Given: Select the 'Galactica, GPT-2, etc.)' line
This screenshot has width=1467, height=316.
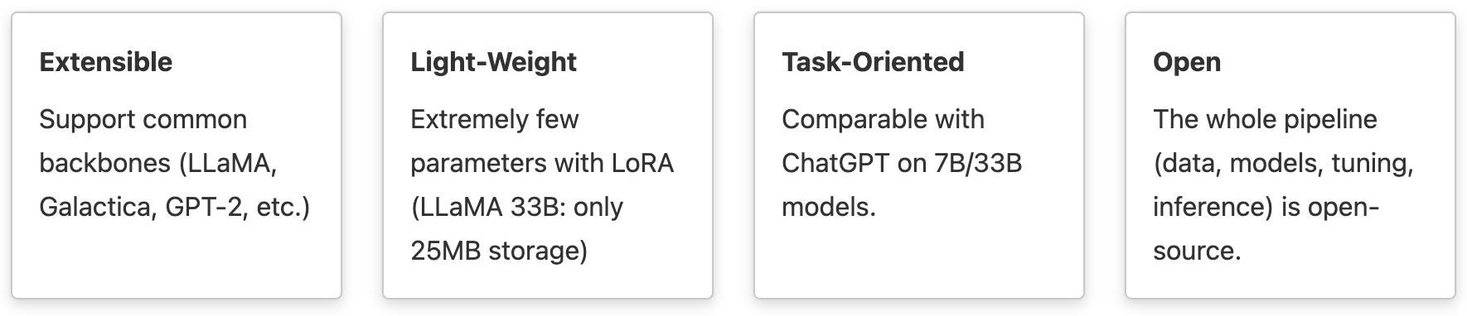Looking at the screenshot, I should [175, 208].
